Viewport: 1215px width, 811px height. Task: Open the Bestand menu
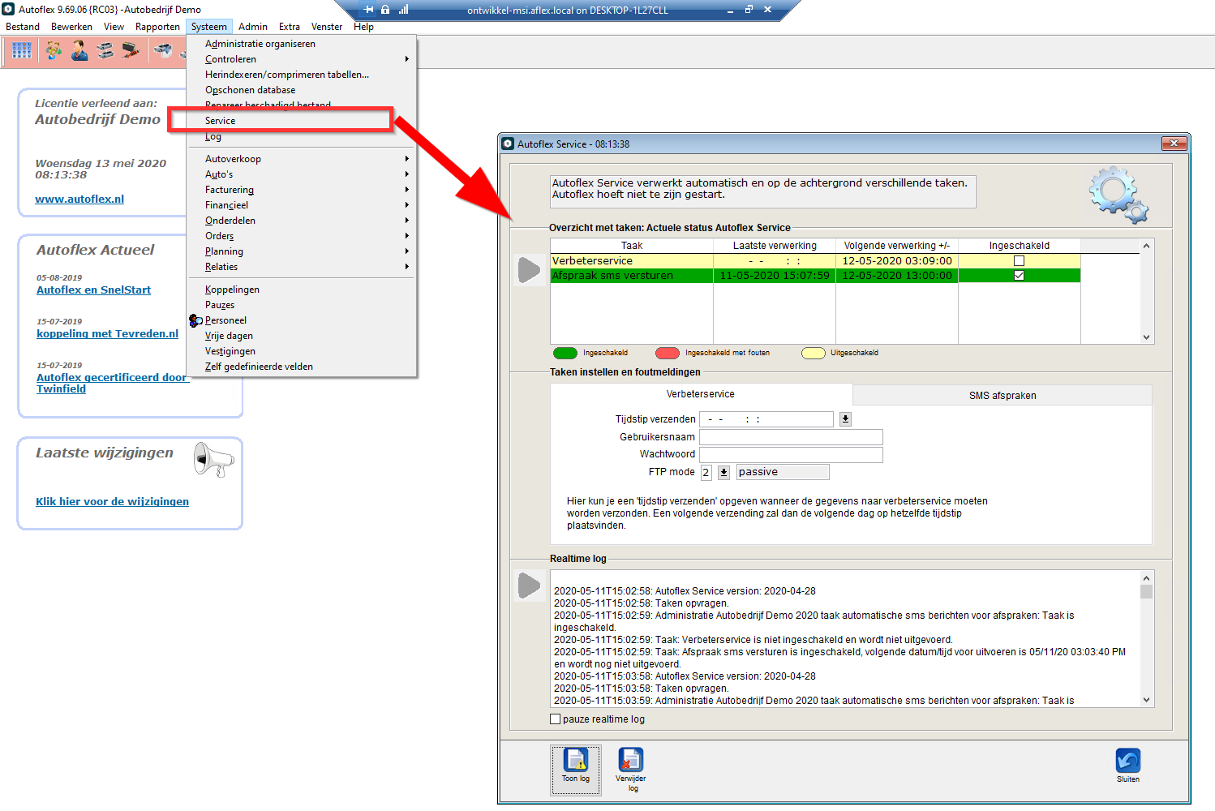[x=23, y=27]
